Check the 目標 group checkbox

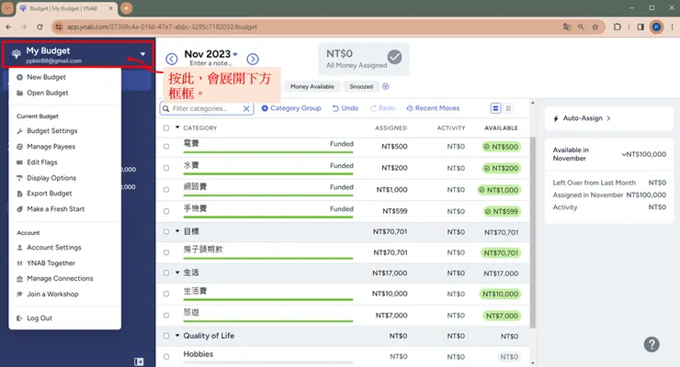pos(166,231)
